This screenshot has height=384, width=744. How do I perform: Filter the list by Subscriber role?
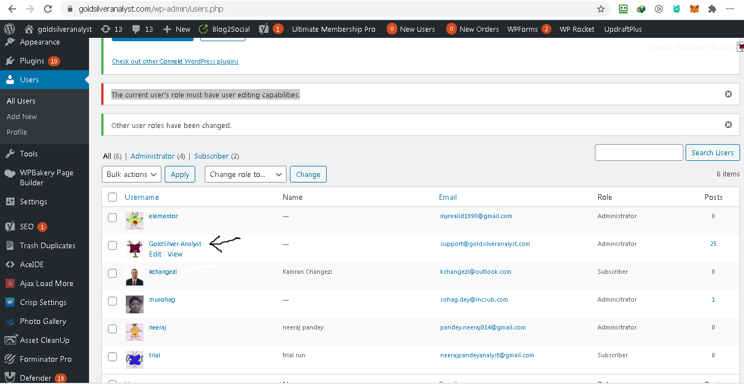211,156
